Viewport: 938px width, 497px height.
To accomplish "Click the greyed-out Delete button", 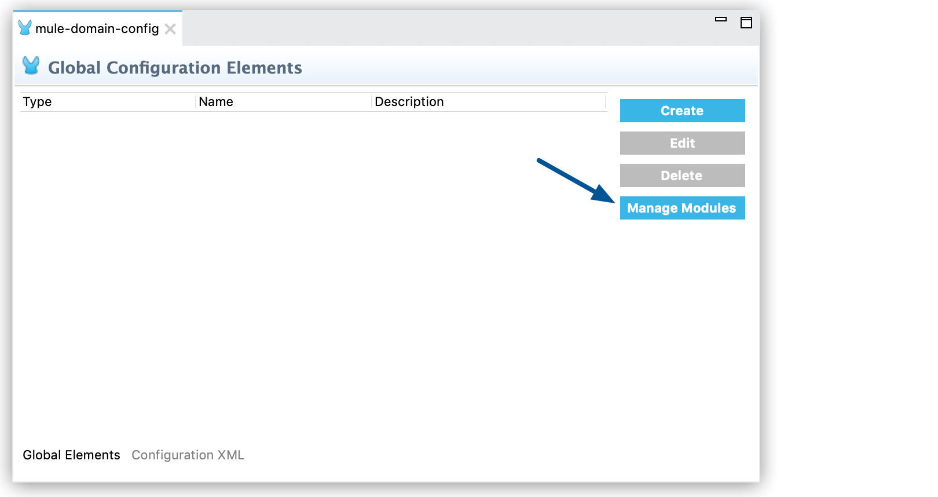I will (x=682, y=176).
